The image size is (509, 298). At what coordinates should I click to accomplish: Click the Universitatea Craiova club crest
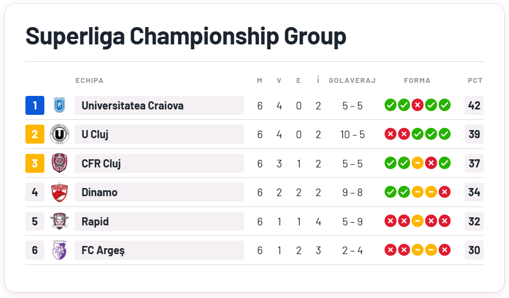pos(59,105)
